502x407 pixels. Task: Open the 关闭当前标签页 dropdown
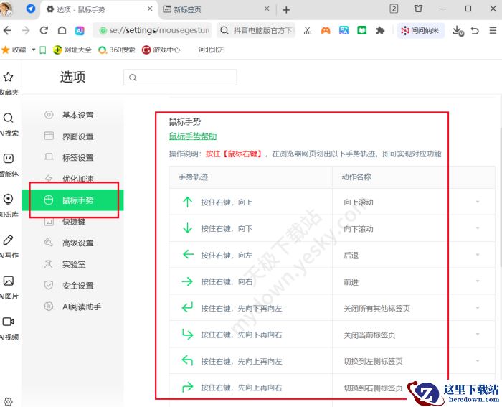478,335
